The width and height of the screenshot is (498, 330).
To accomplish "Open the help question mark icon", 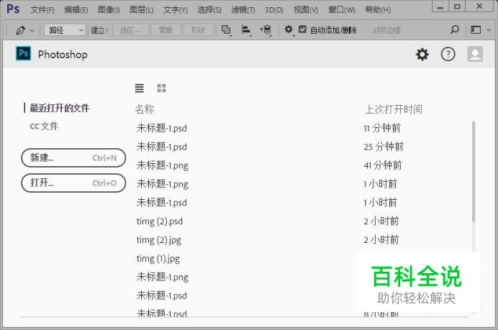I will (x=448, y=54).
